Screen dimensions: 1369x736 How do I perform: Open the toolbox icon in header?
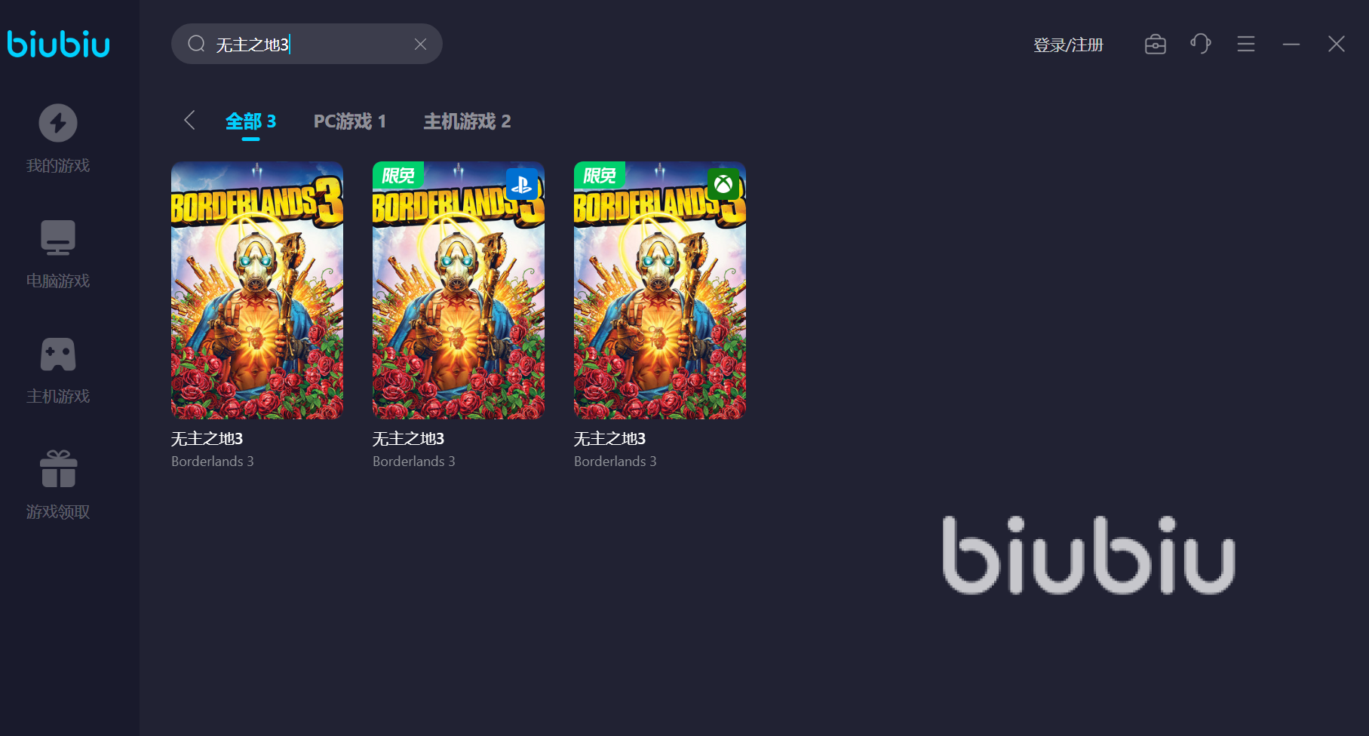1156,44
